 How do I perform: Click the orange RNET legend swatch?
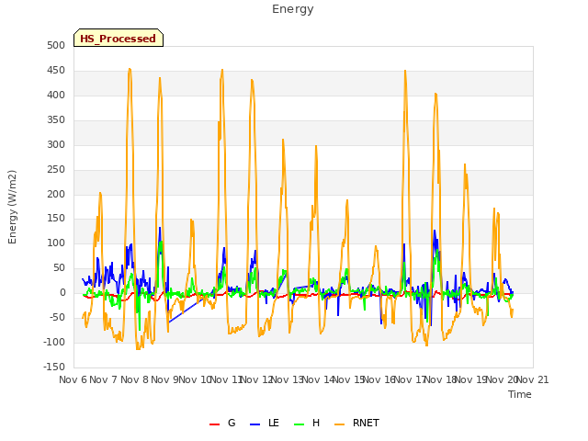pos(339,424)
